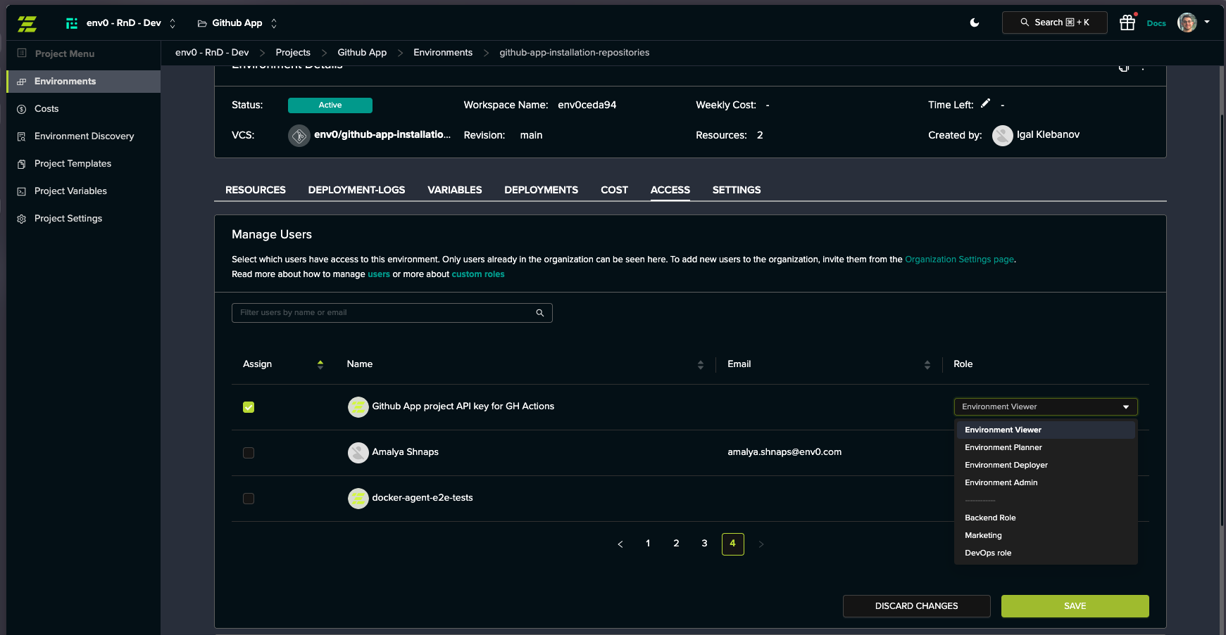Viewport: 1226px width, 635px height.
Task: Toggle dark mode with the moon icon
Action: tap(974, 22)
